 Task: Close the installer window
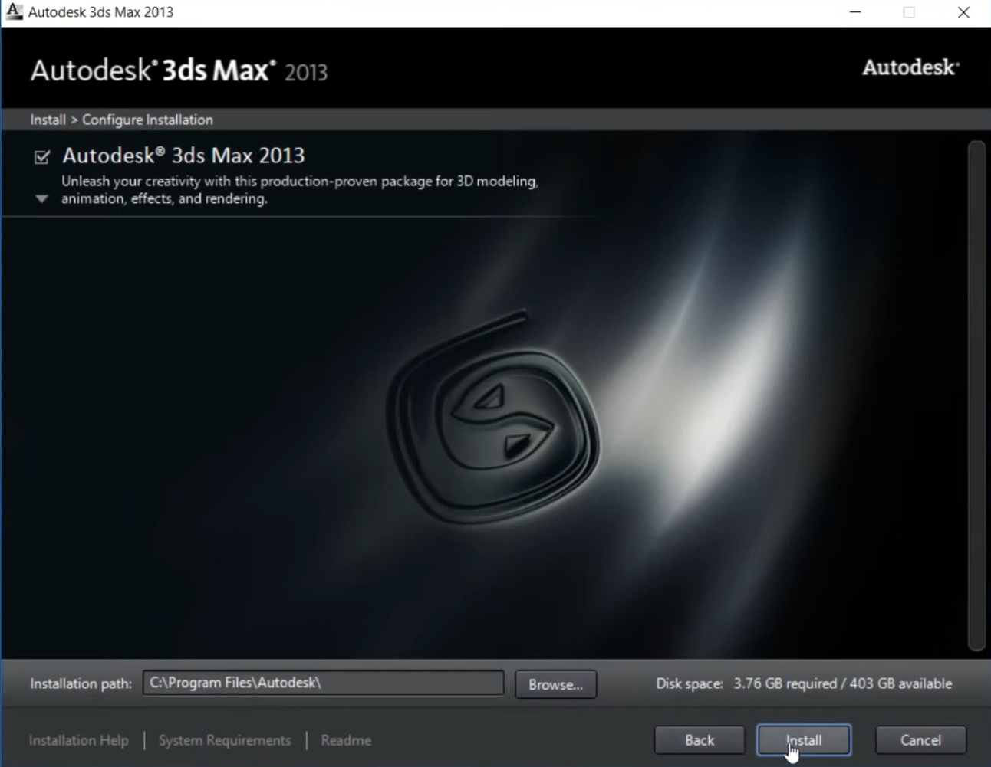963,12
